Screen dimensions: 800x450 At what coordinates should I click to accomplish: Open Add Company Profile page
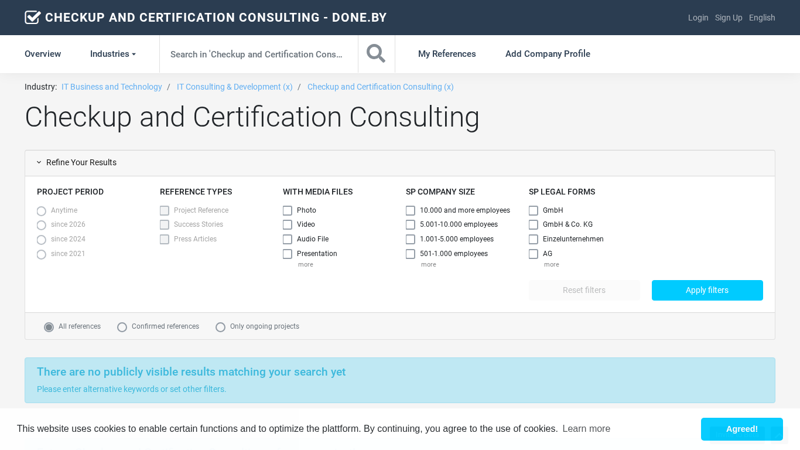coord(548,54)
